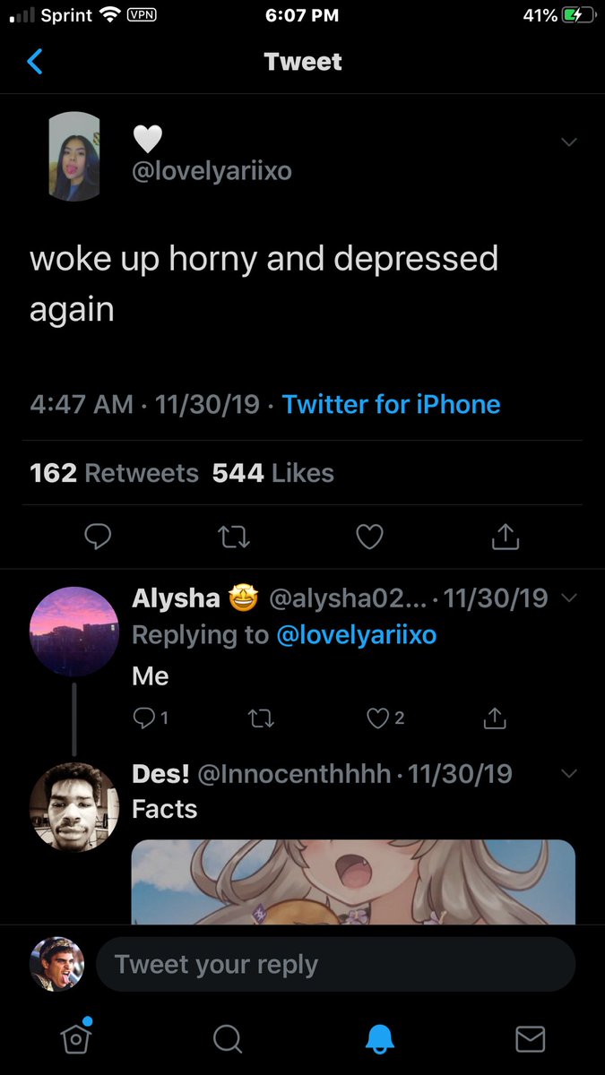View the 162 Retweets list

click(x=114, y=473)
